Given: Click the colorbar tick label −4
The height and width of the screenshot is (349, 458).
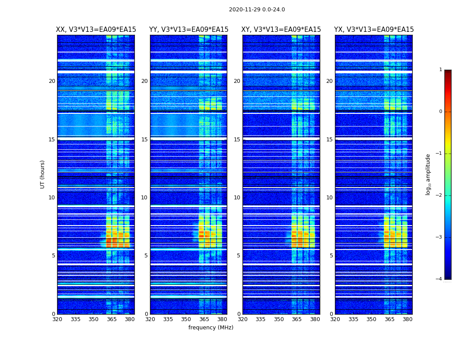Looking at the screenshot, I should pos(439,279).
